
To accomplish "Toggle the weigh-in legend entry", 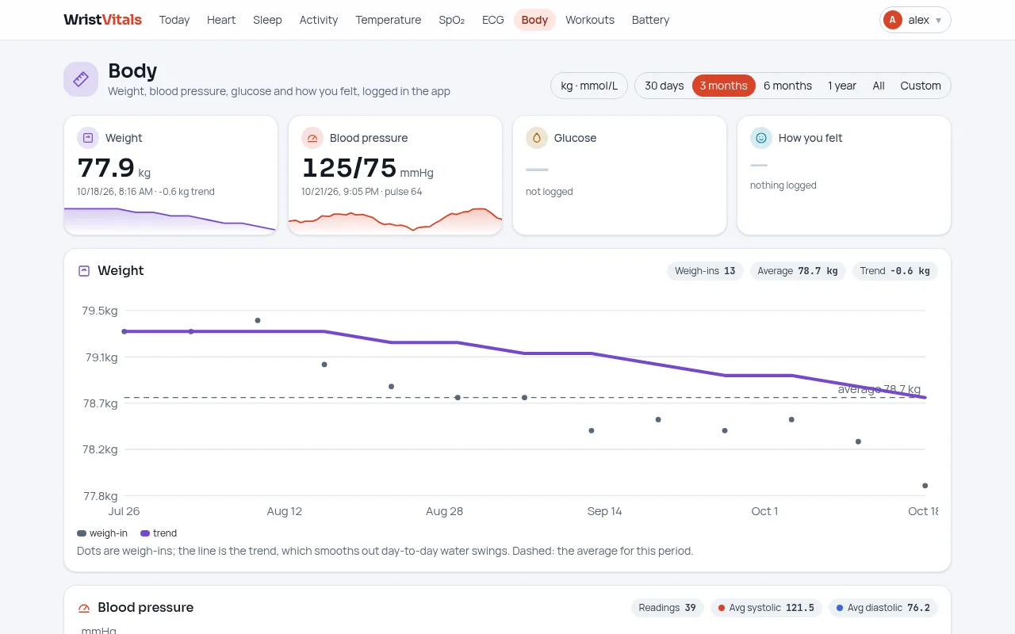I will point(102,533).
